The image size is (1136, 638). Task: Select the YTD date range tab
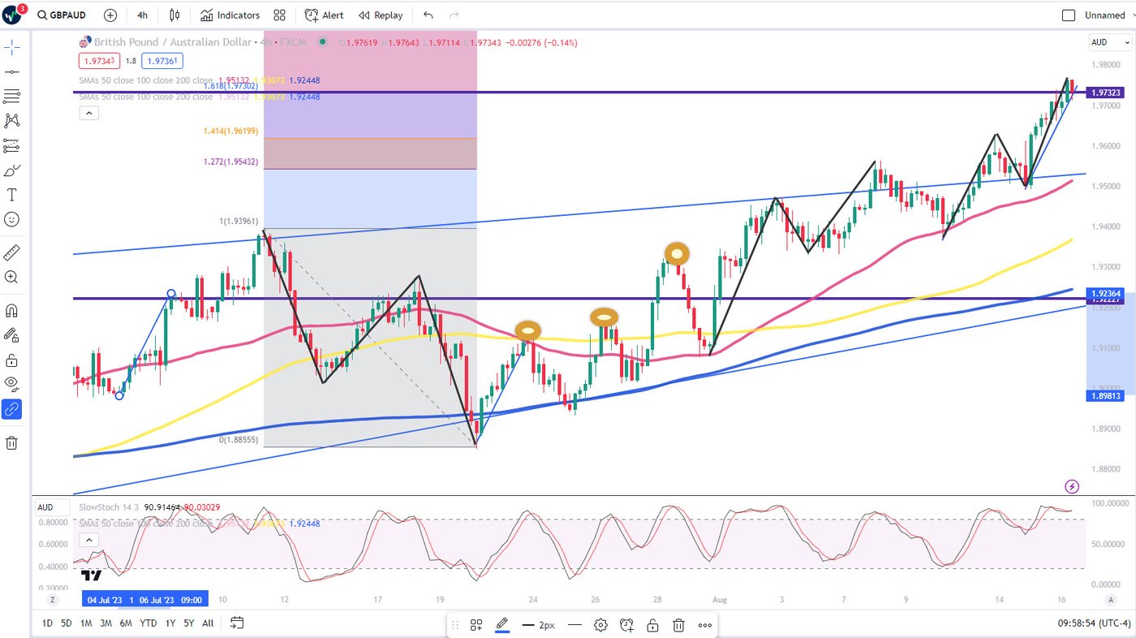148,623
